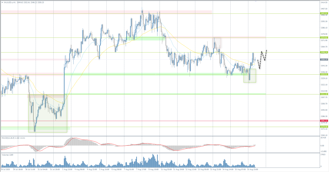The image size is (329, 172).
Task: Click the 29 Jul 2025 date label
Action: tap(5, 169)
